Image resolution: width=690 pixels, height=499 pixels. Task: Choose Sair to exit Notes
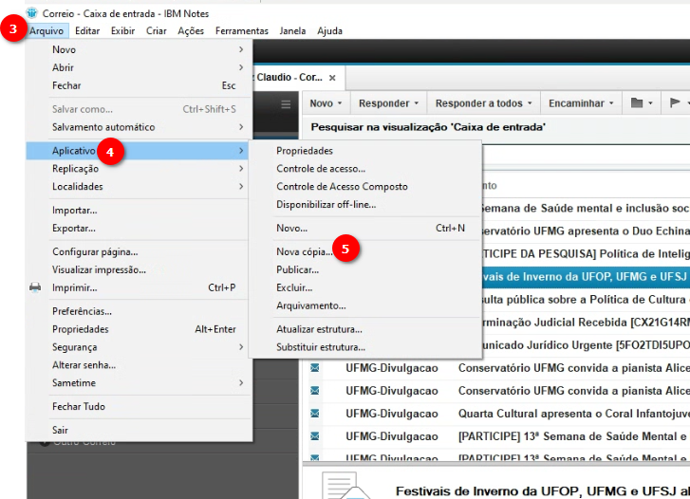140,430
